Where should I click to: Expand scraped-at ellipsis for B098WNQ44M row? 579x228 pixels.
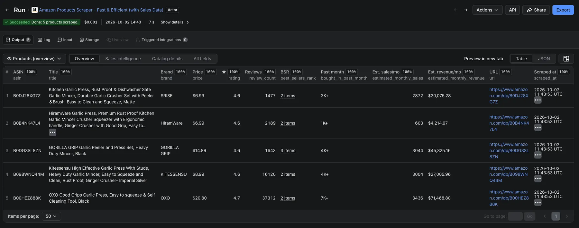(538, 179)
